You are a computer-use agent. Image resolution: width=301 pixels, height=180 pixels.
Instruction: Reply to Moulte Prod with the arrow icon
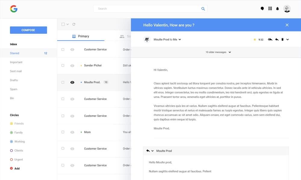point(277,39)
